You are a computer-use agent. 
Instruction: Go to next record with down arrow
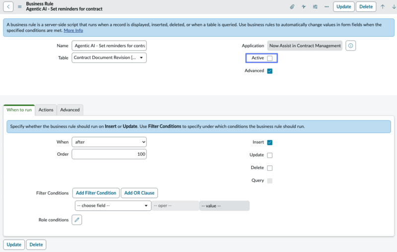click(394, 7)
